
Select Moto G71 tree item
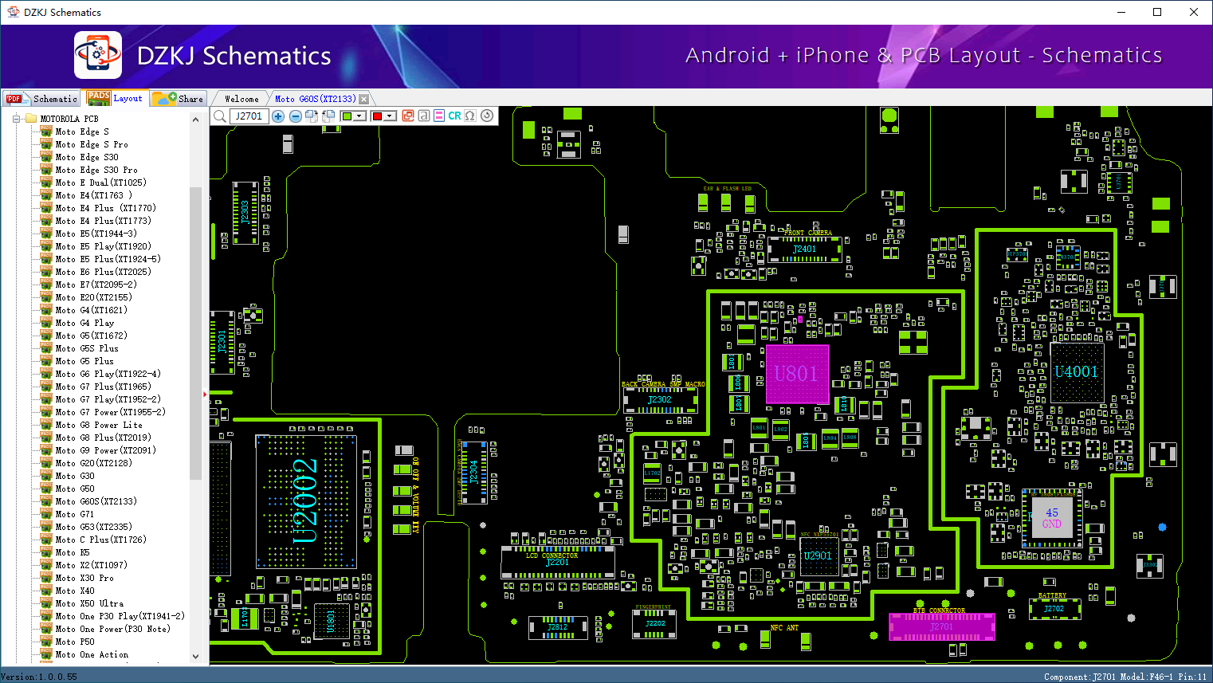coord(75,514)
